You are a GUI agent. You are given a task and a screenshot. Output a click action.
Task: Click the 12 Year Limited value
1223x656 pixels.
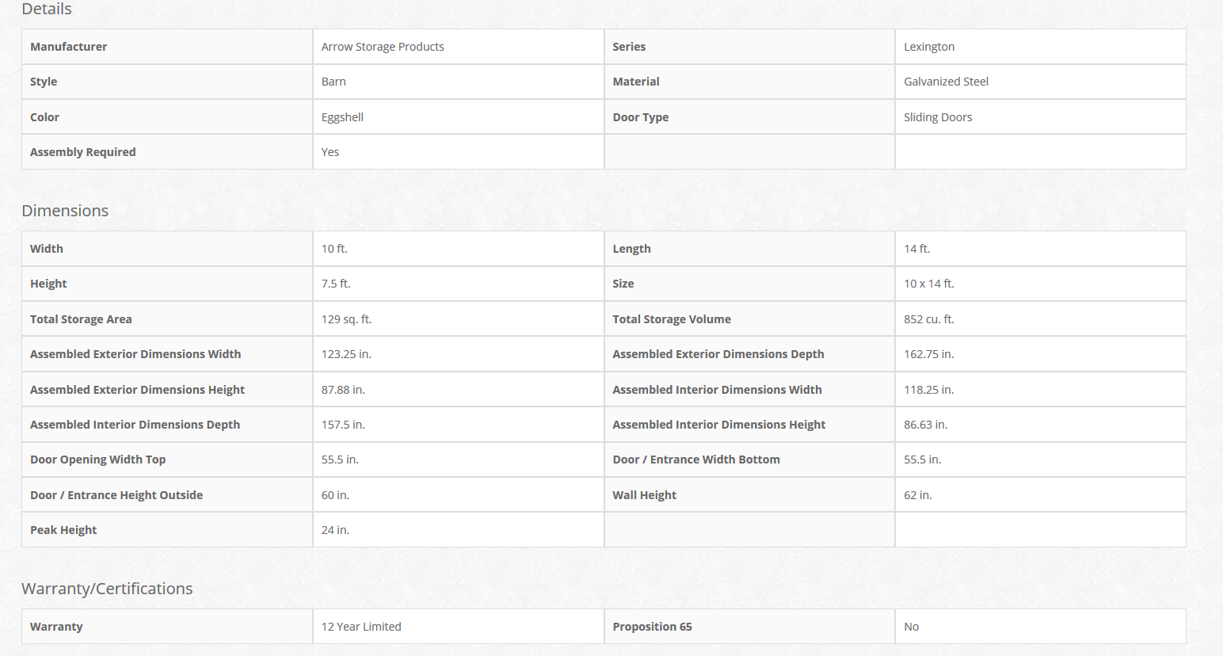(x=361, y=627)
